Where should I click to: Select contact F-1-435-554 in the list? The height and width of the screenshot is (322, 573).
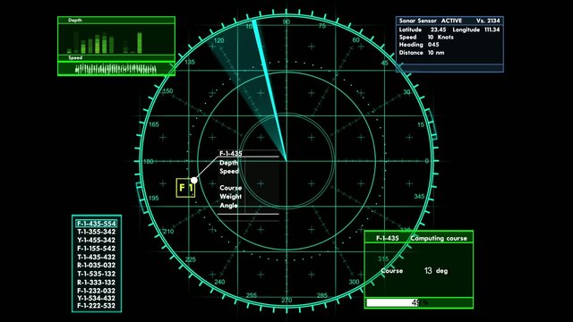97,224
